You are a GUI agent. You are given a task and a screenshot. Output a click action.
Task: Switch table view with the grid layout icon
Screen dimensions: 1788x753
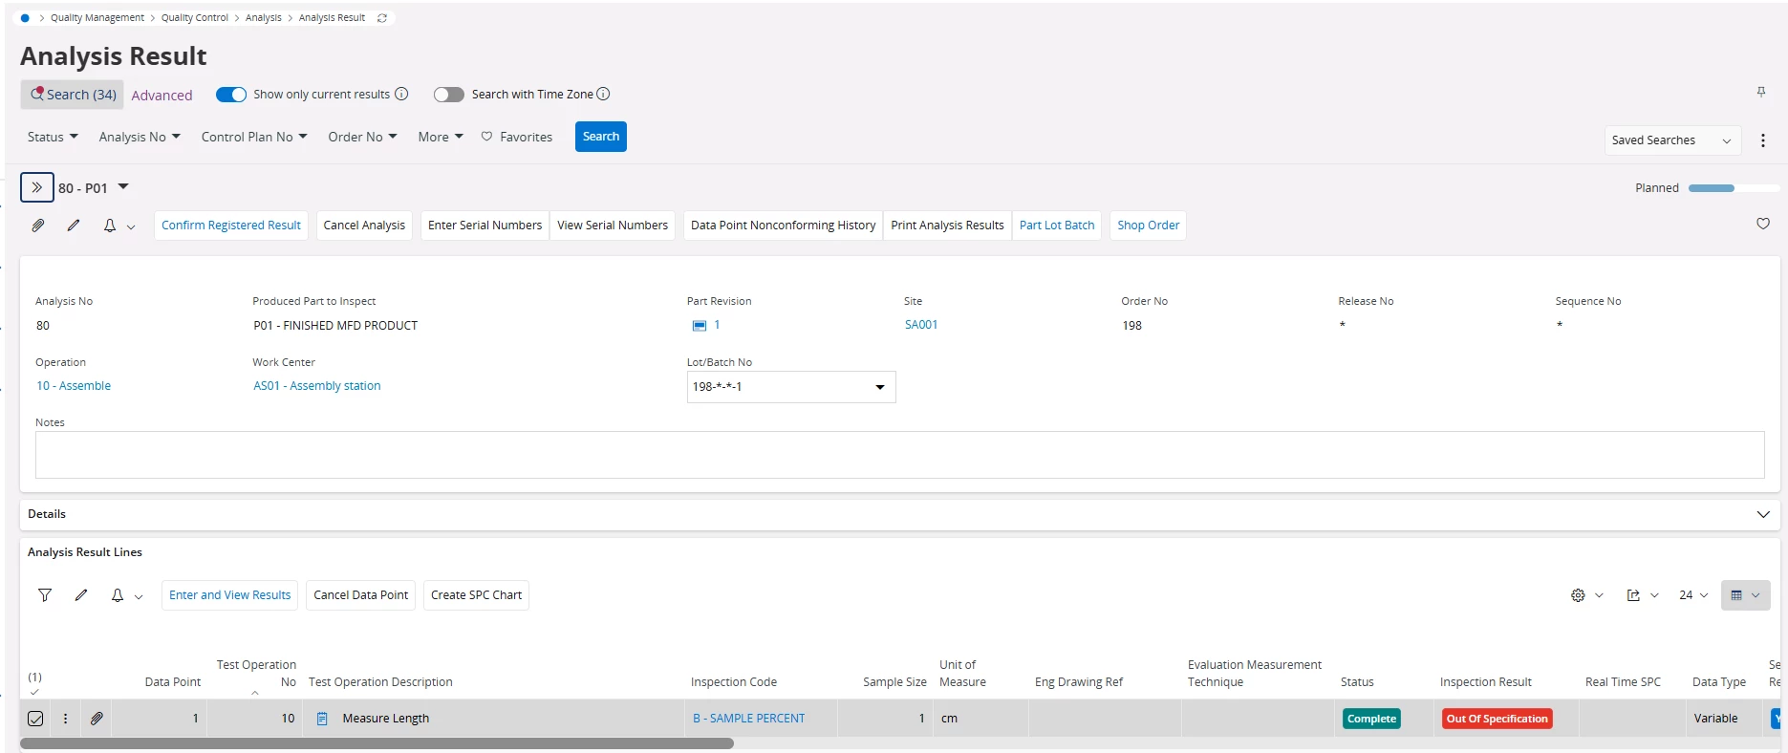(1745, 595)
